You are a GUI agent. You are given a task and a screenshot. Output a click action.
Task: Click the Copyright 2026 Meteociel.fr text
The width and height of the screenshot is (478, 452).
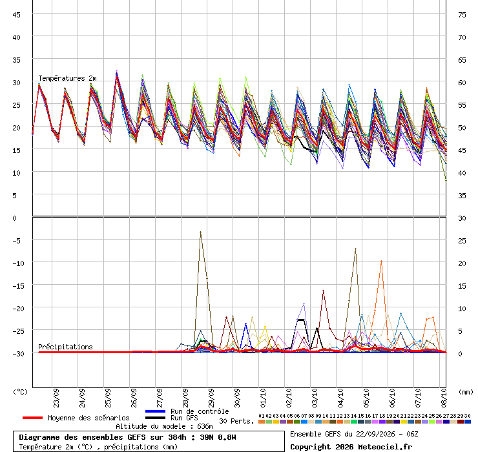point(351,447)
